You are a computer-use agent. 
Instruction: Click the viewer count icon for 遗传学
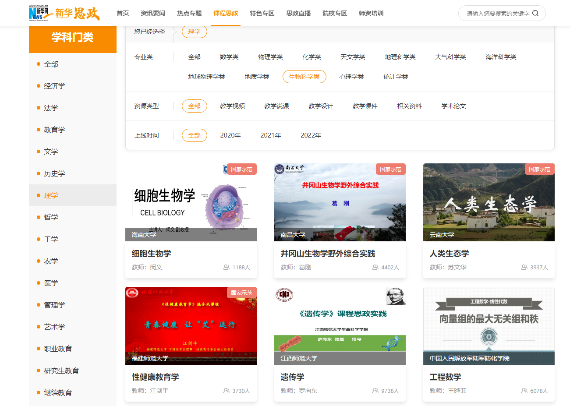click(375, 391)
